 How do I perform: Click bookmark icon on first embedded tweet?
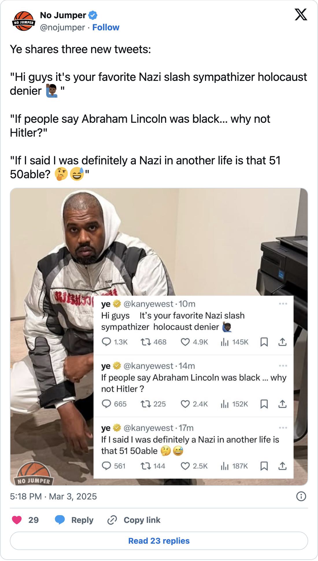tap(264, 342)
